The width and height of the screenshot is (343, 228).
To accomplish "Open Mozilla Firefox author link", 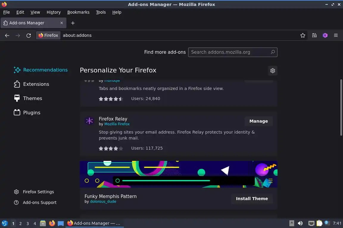I will point(117,124).
